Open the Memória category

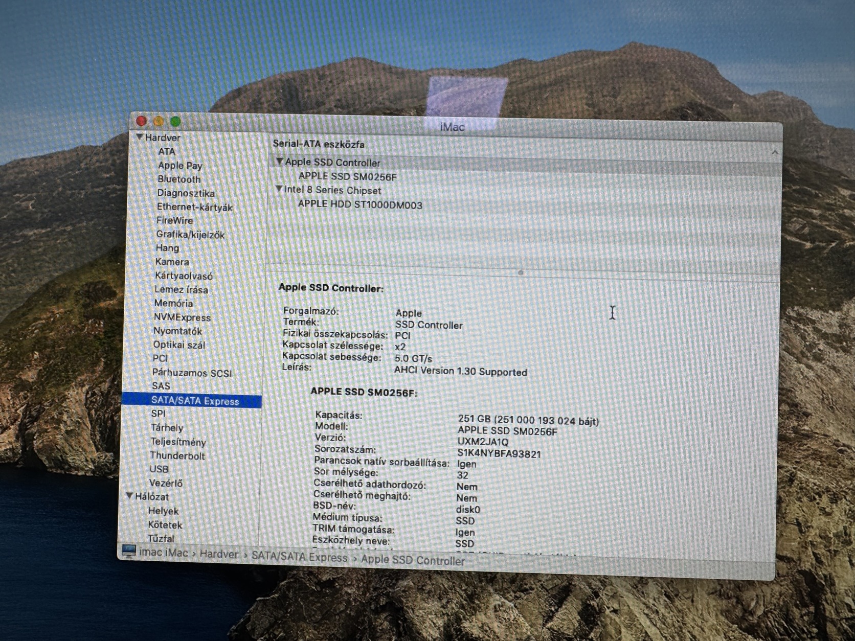[x=173, y=303]
